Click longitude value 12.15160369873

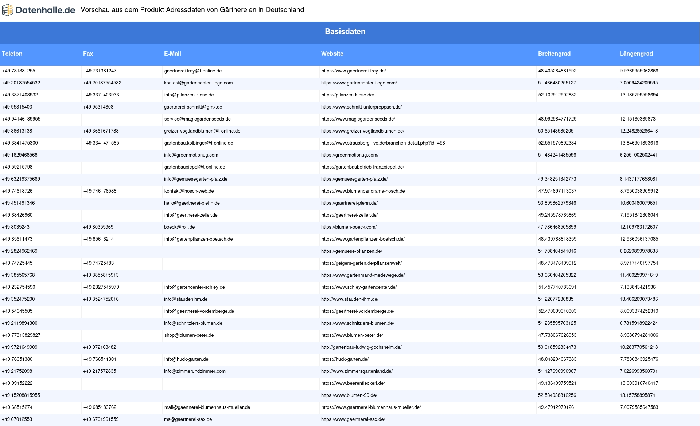coord(638,119)
